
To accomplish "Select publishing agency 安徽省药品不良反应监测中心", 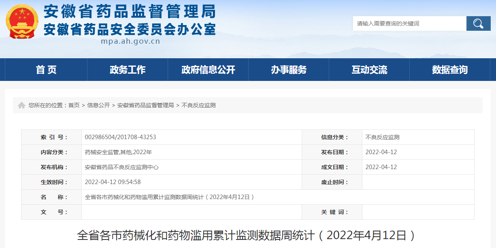I will [121, 167].
